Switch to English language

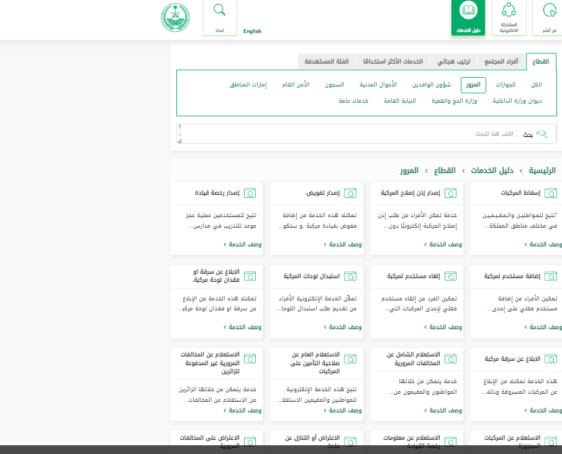point(252,31)
